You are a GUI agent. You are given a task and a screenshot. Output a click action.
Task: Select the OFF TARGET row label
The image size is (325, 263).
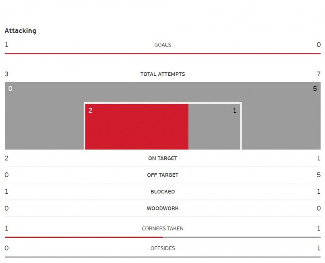tap(162, 175)
